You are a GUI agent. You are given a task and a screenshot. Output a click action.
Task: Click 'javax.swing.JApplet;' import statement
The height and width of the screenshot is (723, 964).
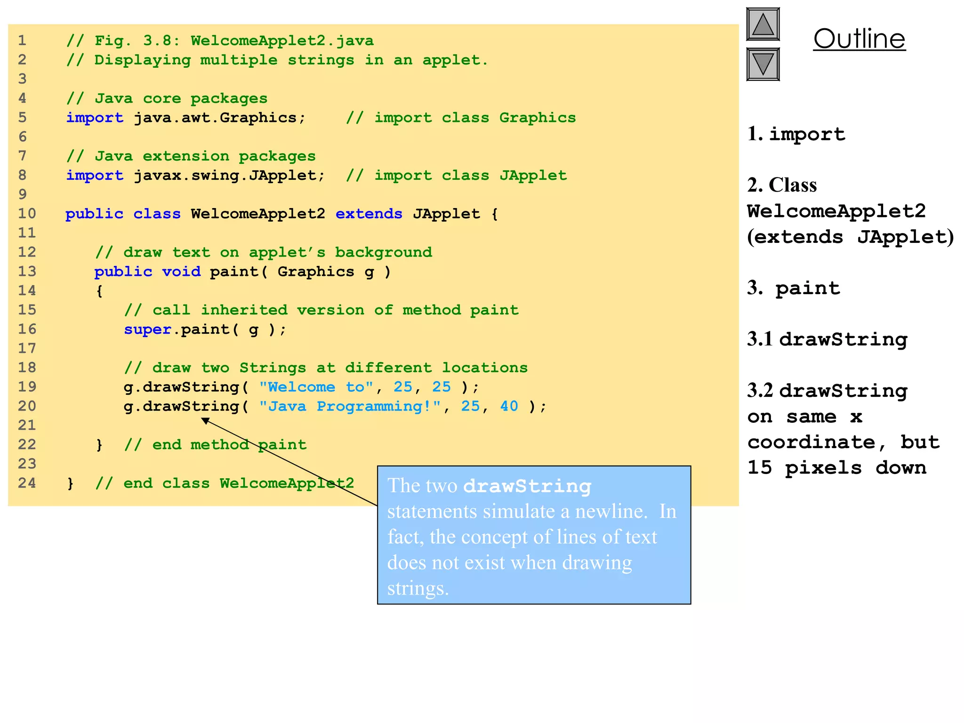coord(229,176)
